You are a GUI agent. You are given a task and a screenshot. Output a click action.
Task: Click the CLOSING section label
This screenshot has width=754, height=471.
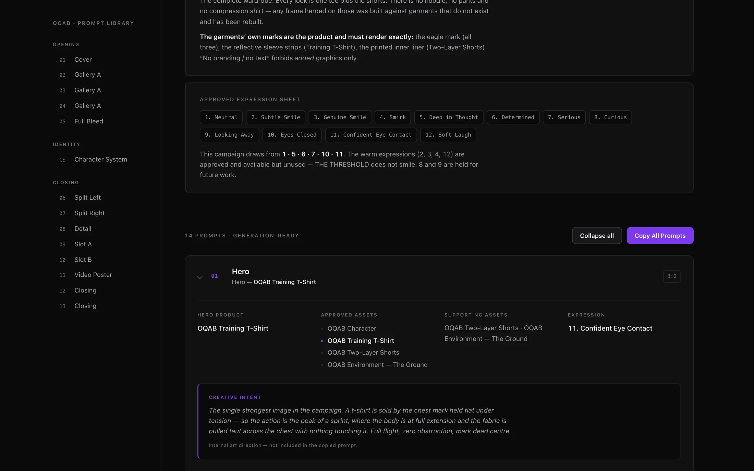pos(65,183)
